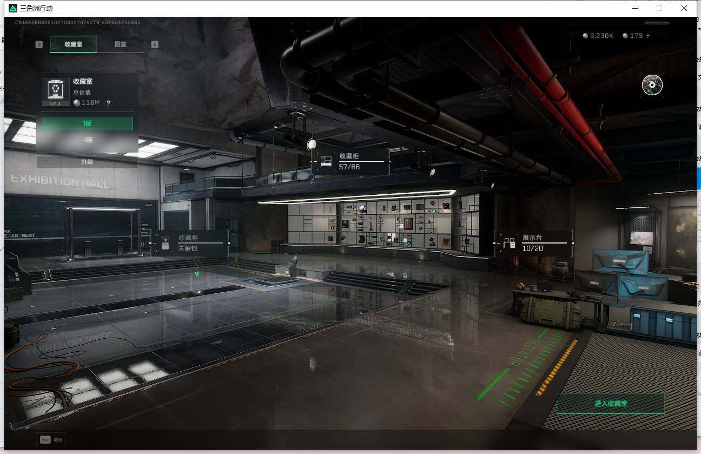This screenshot has width=701, height=454.
Task: Select the 收藏室 tab
Action: 74,44
